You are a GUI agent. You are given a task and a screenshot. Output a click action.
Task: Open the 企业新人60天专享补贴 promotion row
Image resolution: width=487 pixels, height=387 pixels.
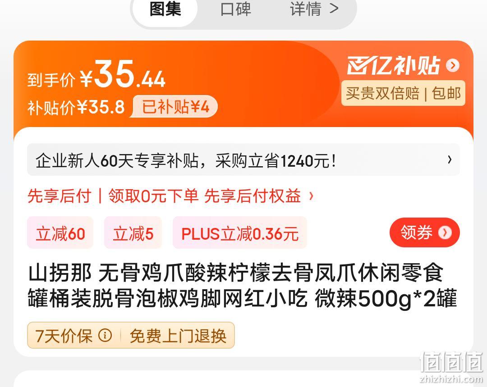click(x=243, y=160)
